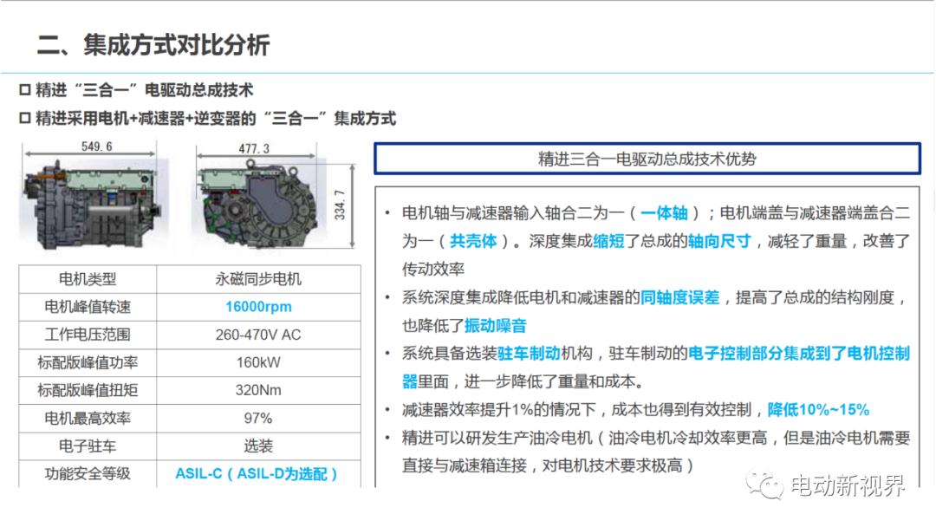Click the line starting 精进可以研发生产油冷电机
This screenshot has width=936, height=527.
pos(656,438)
